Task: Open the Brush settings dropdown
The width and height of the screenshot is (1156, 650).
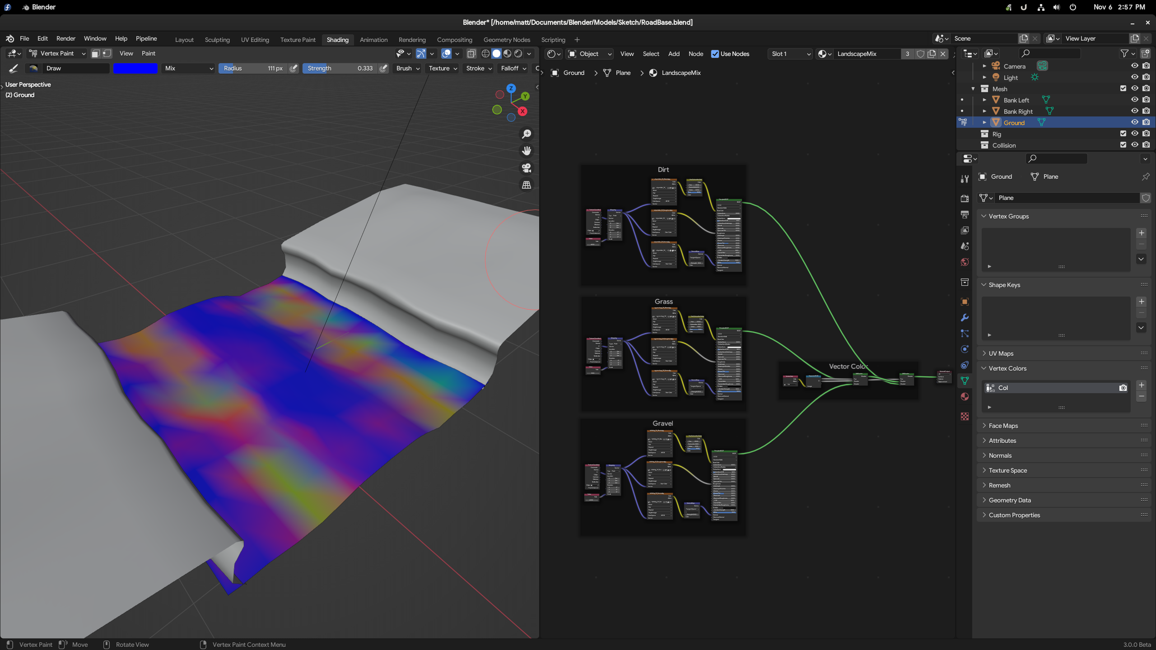Action: (x=408, y=68)
